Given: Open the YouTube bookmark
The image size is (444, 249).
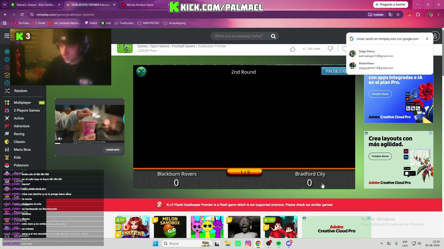Looking at the screenshot, I should click(21, 23).
